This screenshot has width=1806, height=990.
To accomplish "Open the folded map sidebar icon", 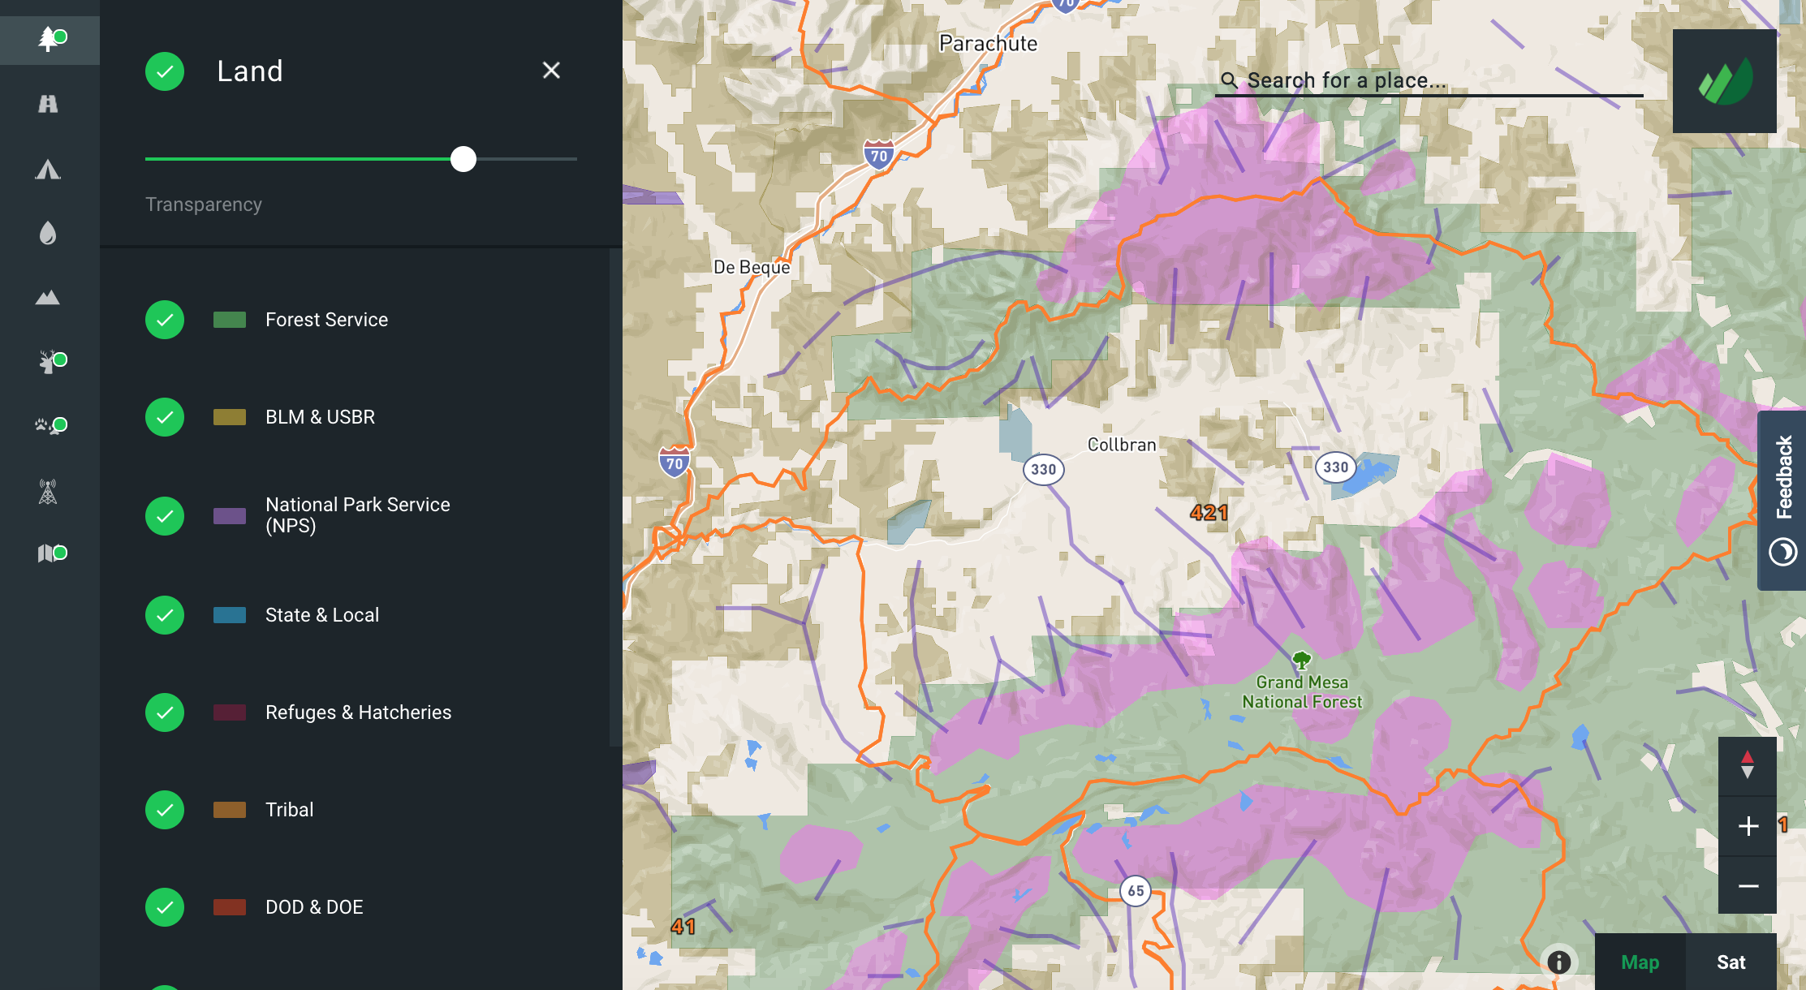I will click(49, 553).
